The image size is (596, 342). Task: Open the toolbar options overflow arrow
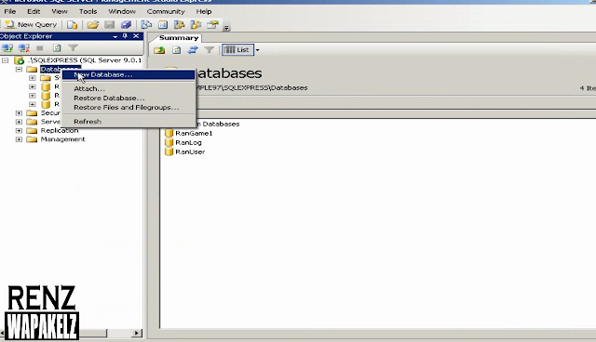click(226, 27)
